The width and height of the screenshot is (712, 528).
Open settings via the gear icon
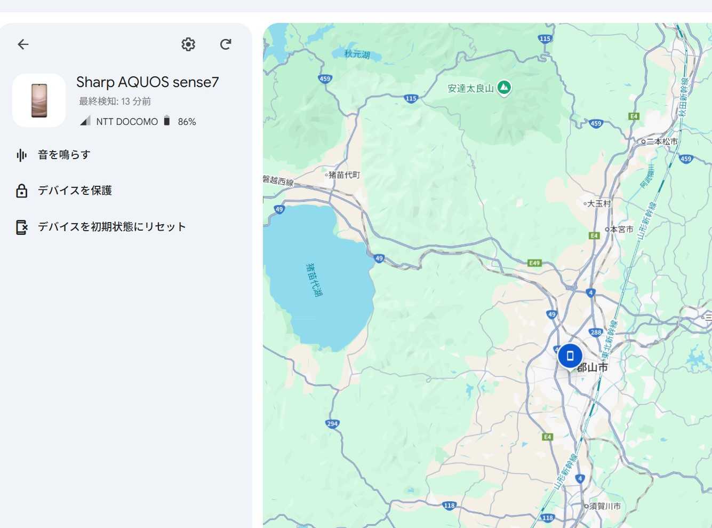[x=188, y=44]
